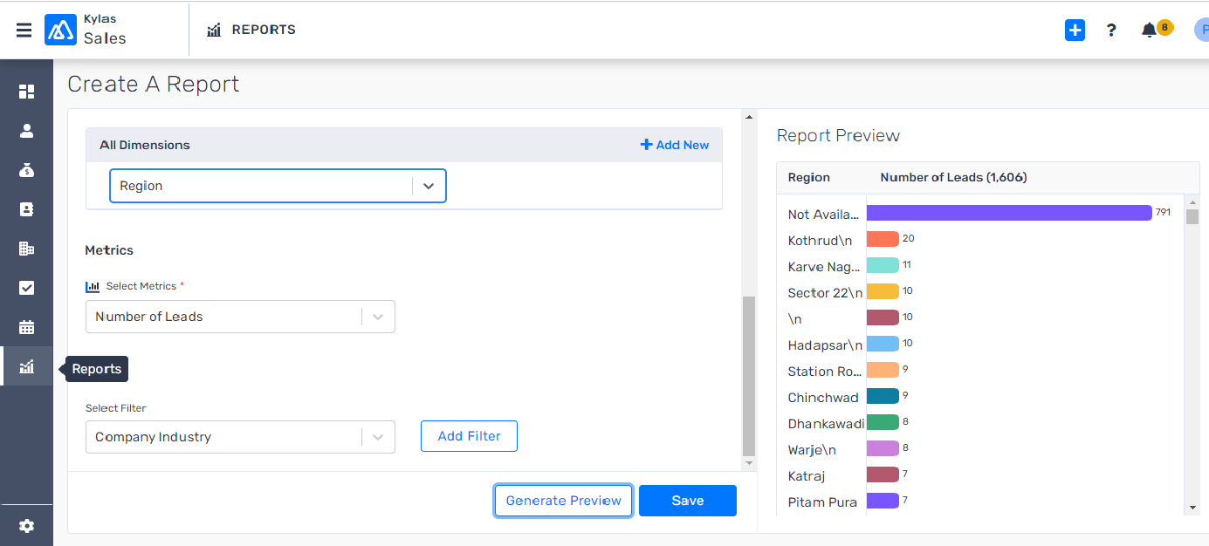Click Generate Preview button
The image size is (1209, 546).
point(563,501)
